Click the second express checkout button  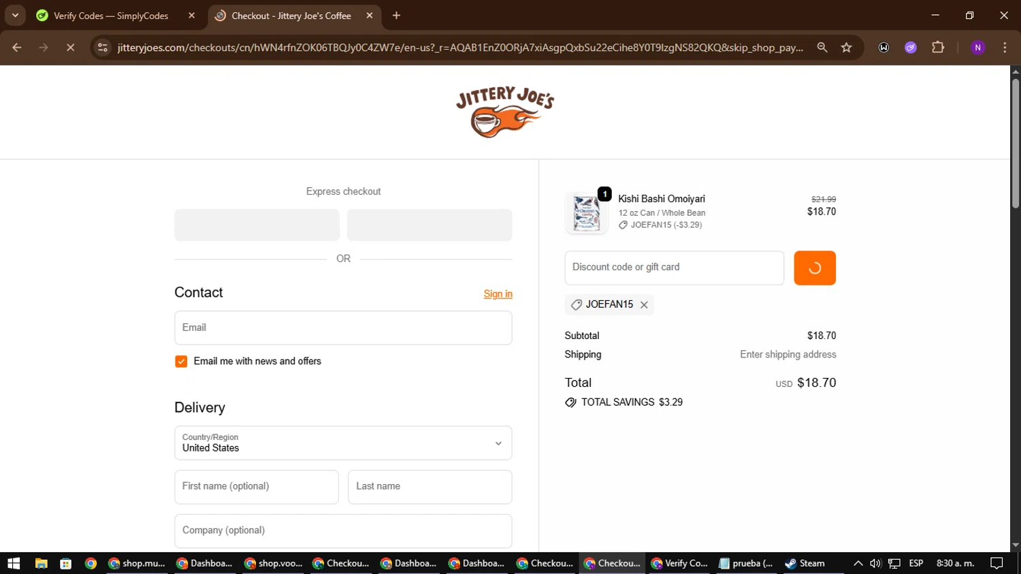(x=430, y=225)
